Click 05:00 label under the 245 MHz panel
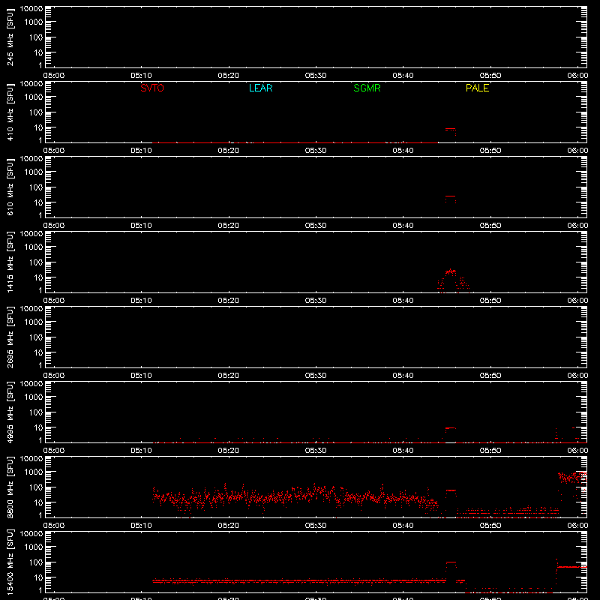Screen dimensions: 600x600 (x=53, y=76)
